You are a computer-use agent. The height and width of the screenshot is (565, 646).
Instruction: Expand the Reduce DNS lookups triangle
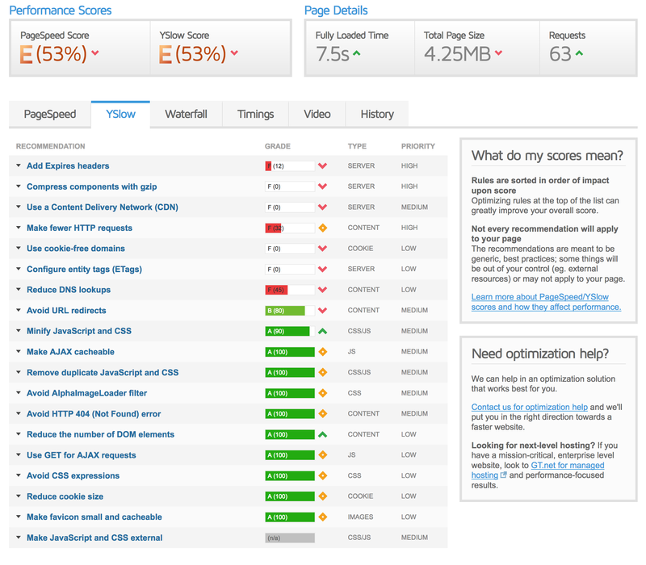19,290
